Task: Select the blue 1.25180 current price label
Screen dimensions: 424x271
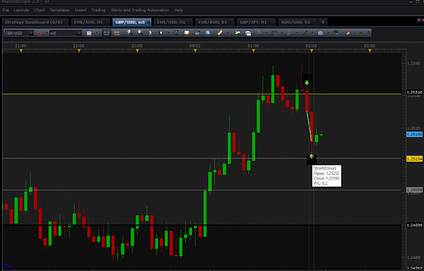Action: pos(415,134)
